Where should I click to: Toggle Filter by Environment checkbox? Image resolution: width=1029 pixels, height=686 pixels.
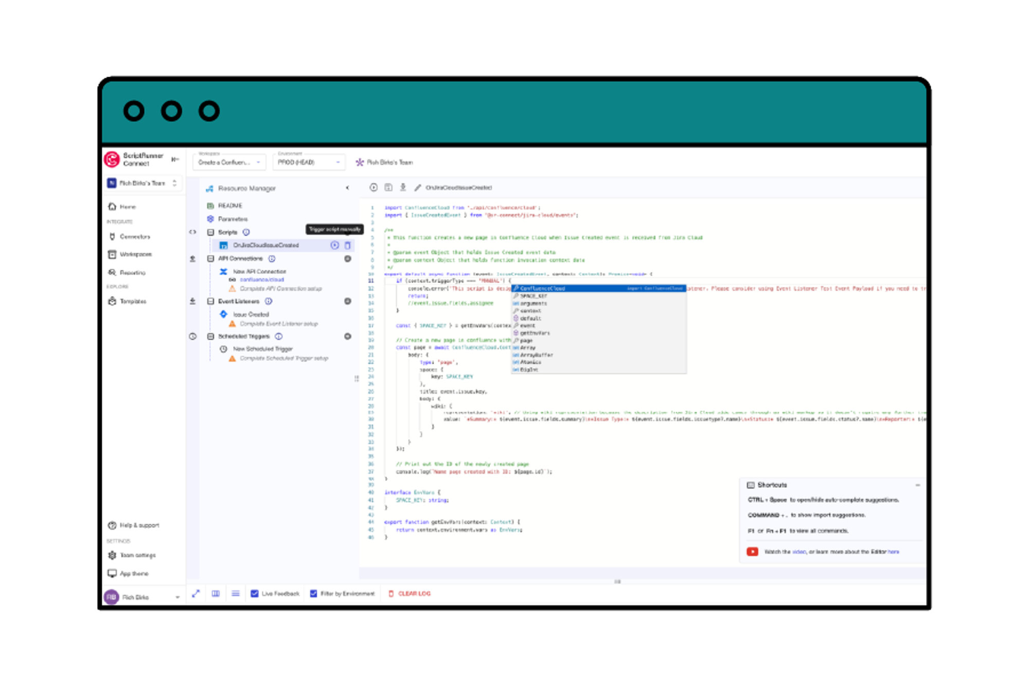(313, 594)
